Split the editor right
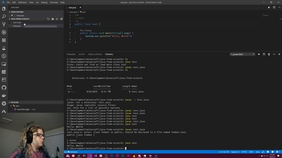This screenshot has width=282, height=158. [274, 7]
